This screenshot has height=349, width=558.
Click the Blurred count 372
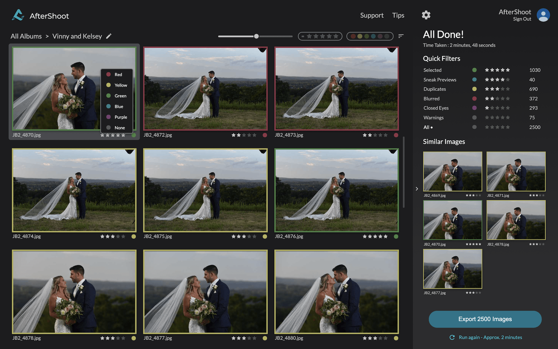[533, 98]
